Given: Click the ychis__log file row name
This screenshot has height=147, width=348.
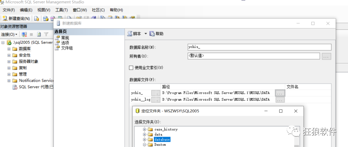Looking at the screenshot, I should pos(141,100).
